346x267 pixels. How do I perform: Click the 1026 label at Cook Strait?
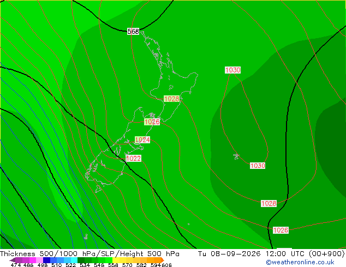(x=152, y=122)
